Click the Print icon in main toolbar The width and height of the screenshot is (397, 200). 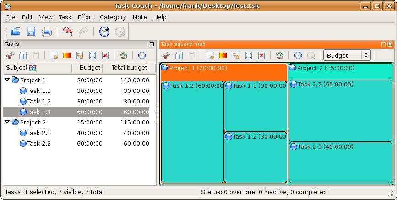click(x=46, y=32)
